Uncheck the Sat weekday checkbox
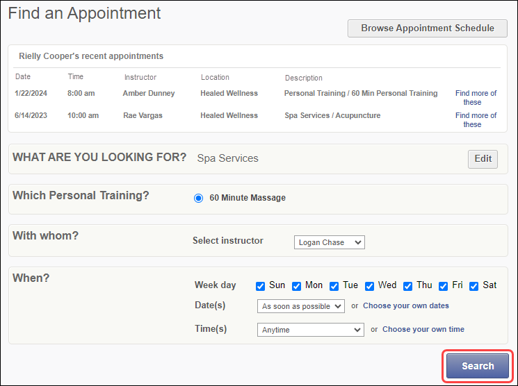518x386 pixels. [474, 286]
